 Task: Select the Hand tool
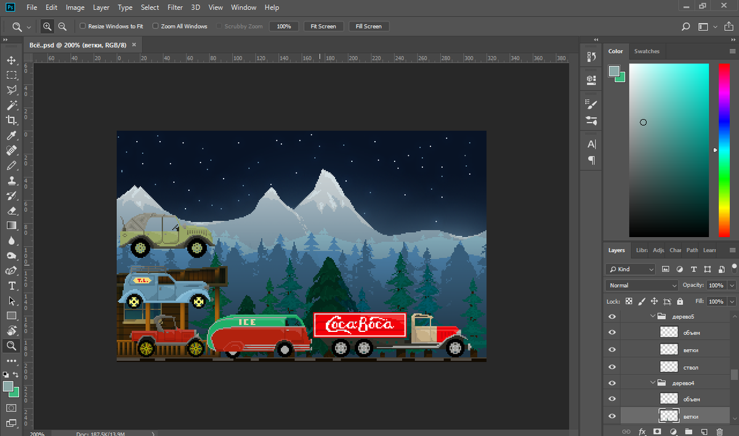[x=11, y=331]
